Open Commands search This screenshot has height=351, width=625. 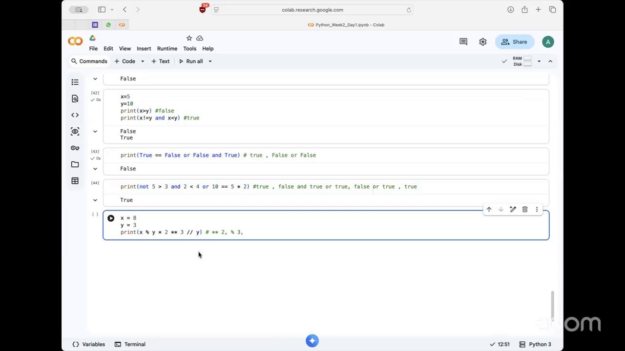click(x=89, y=61)
